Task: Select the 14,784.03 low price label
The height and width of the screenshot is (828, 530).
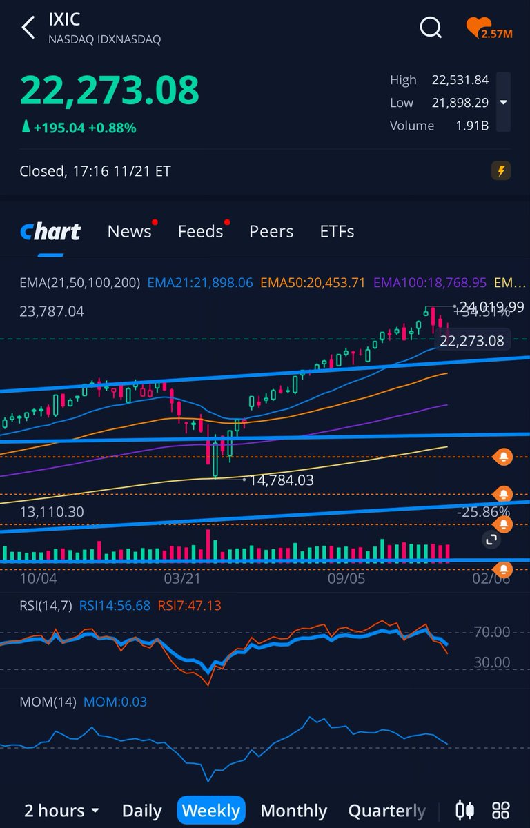Action: (282, 480)
